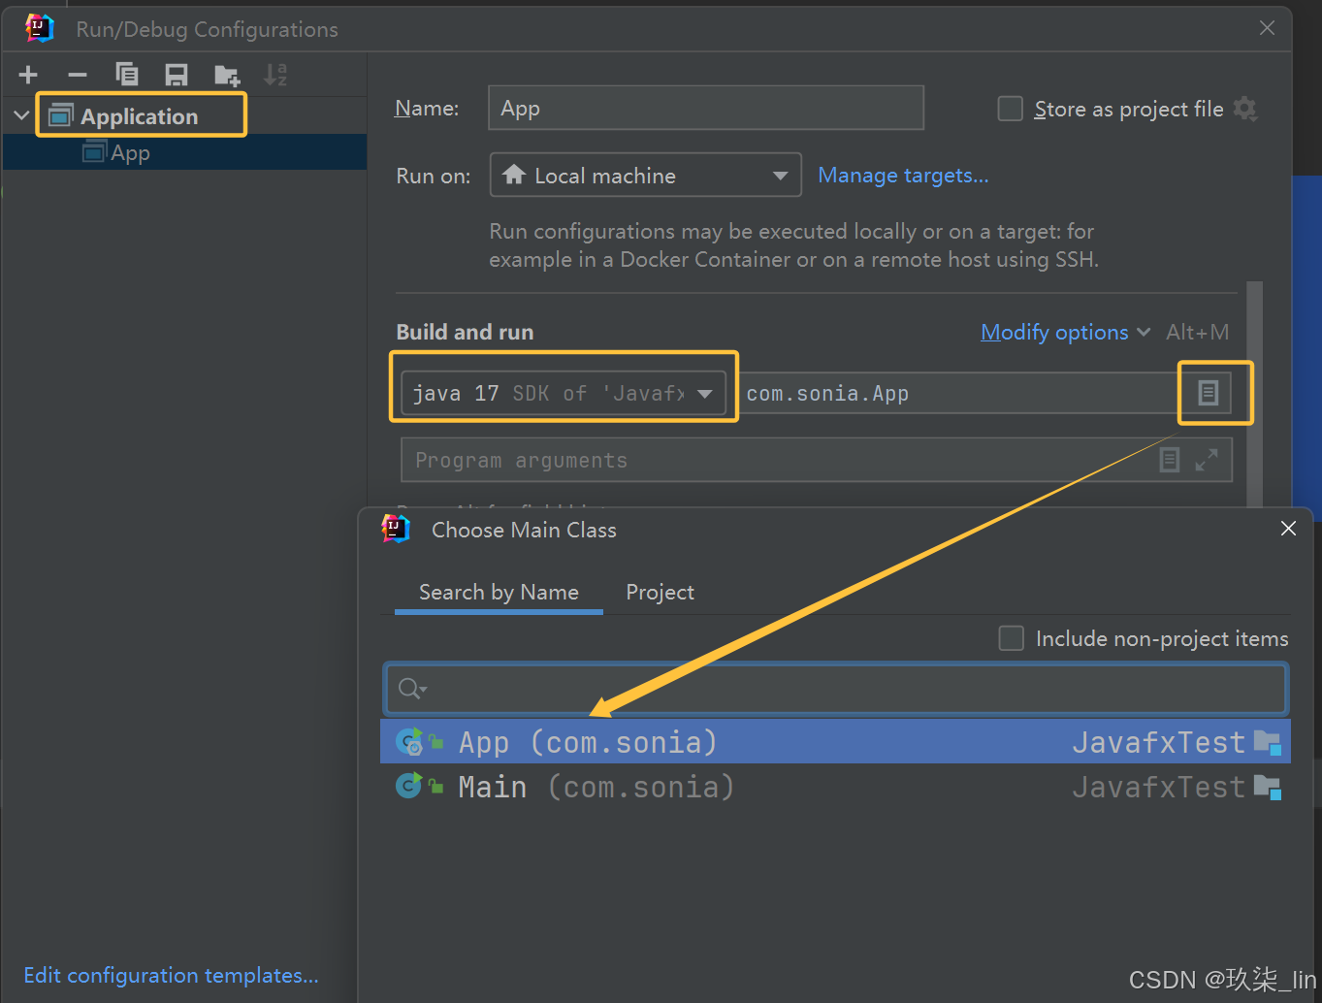Choose App (com.sonia) from class list
This screenshot has height=1003, width=1322.
[835, 742]
